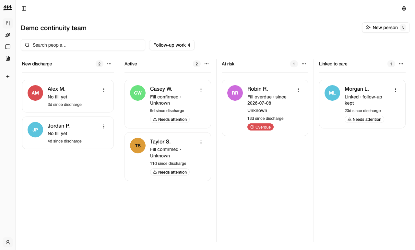
Task: Click the JP avatar for Jordan P.
Action: click(x=35, y=130)
